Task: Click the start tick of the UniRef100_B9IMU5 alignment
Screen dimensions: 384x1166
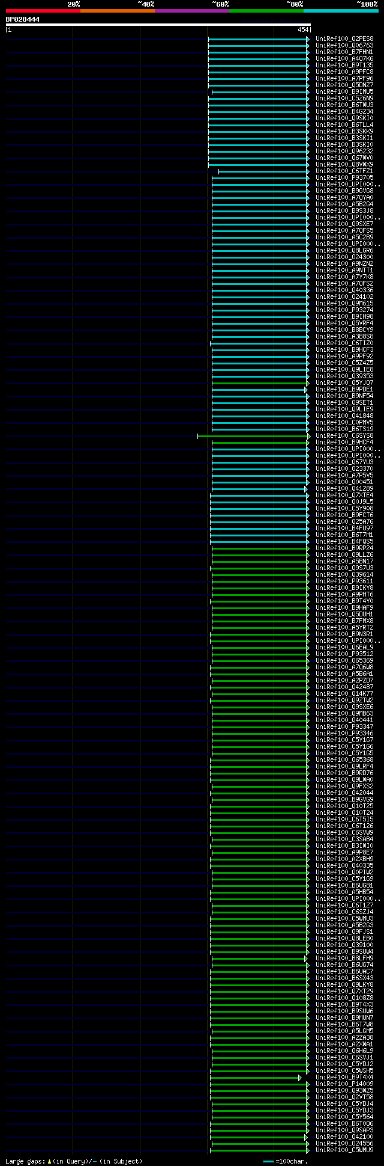Action: pos(212,92)
